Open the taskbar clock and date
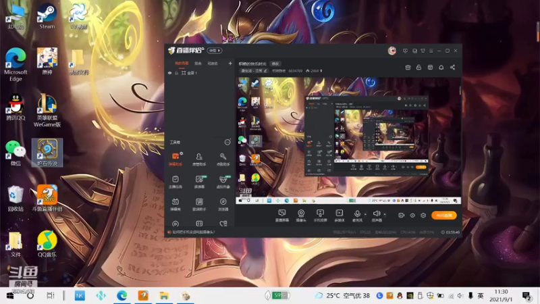Viewport: 540px width, 304px height. tap(501, 296)
